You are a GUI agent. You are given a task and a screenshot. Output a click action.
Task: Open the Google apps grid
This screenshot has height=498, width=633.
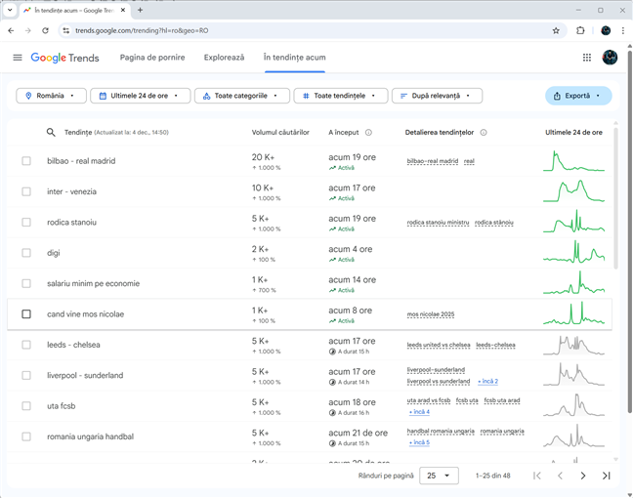click(587, 58)
